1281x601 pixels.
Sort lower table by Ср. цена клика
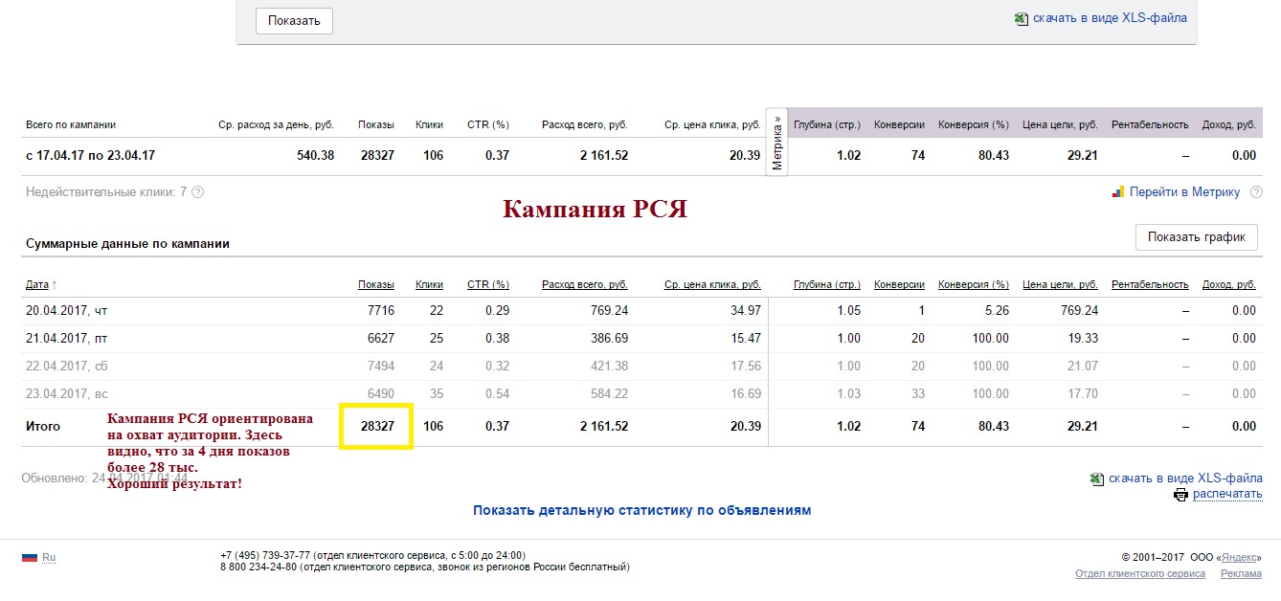[712, 284]
